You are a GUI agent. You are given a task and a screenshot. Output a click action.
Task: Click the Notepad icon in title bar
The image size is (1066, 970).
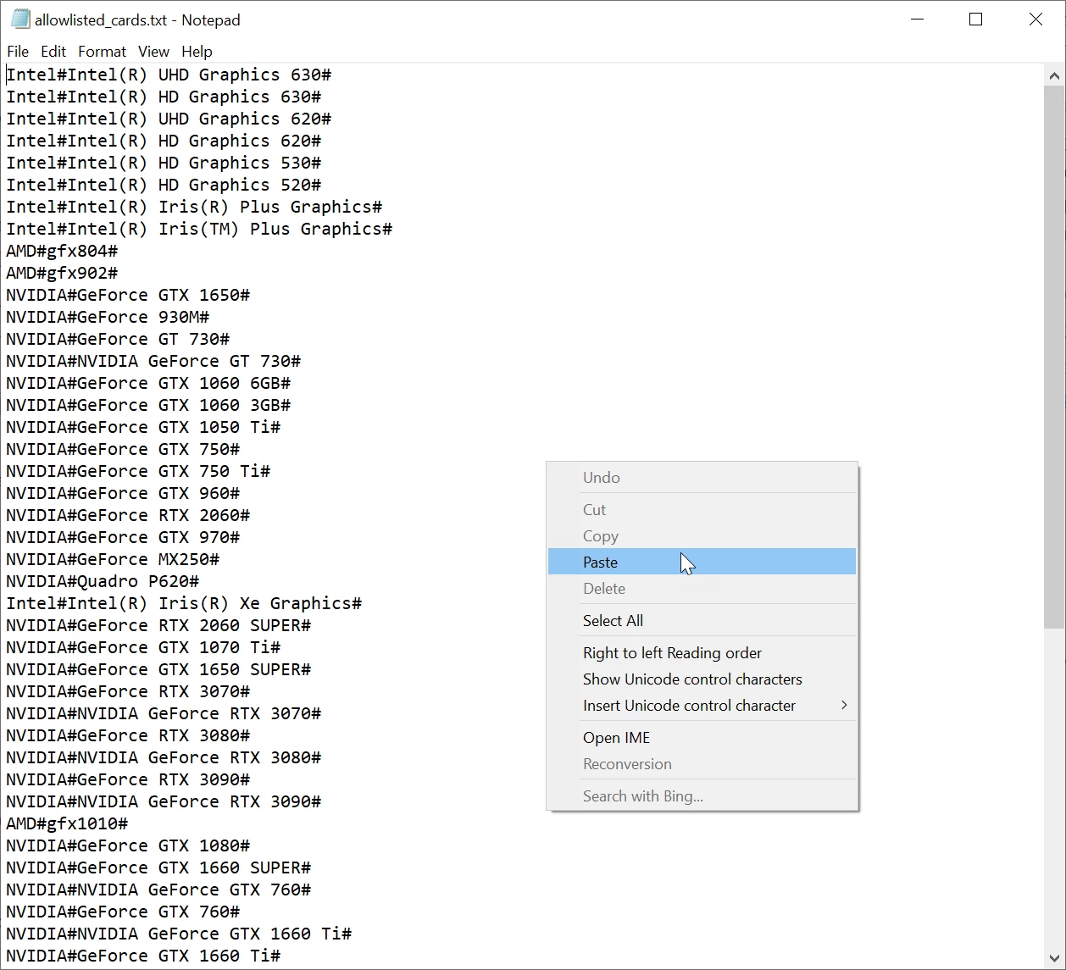click(x=19, y=19)
